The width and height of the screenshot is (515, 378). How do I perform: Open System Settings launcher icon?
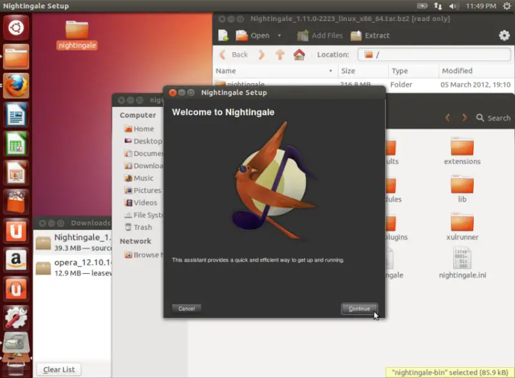tap(16, 317)
